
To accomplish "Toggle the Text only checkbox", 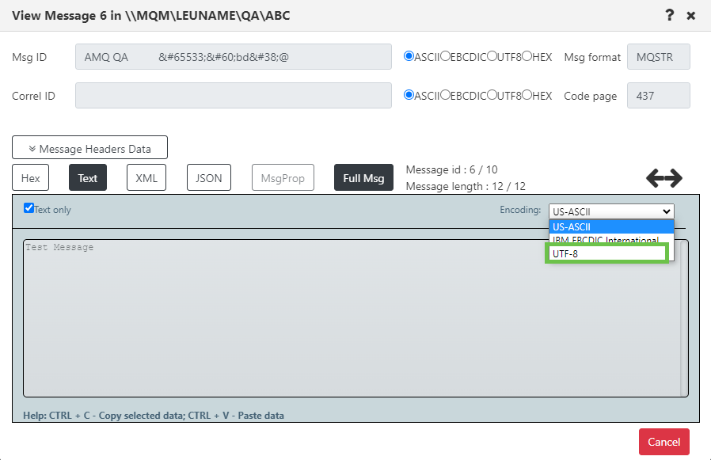I will click(29, 208).
